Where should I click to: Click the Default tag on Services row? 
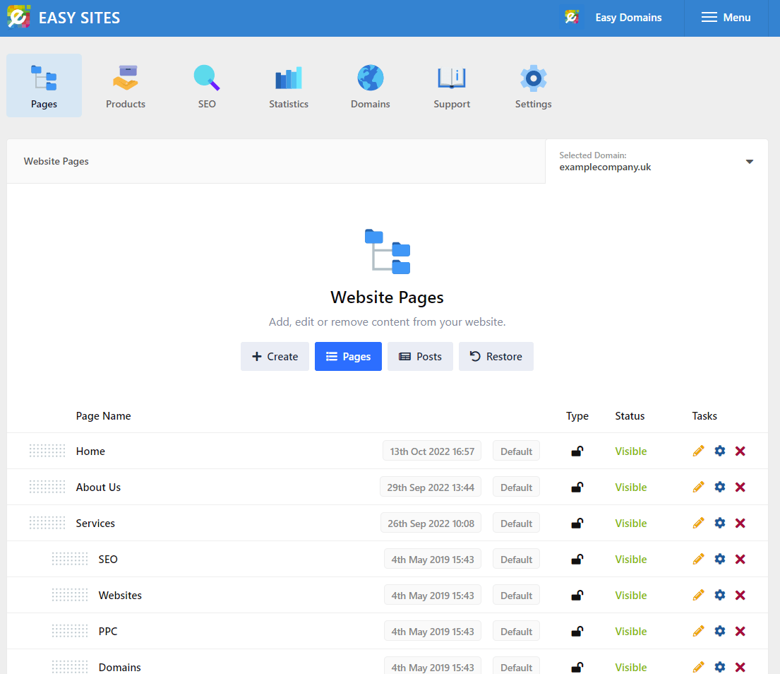tap(516, 524)
